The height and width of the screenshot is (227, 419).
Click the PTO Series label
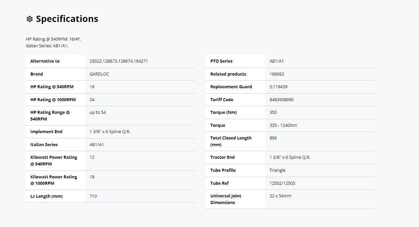221,61
